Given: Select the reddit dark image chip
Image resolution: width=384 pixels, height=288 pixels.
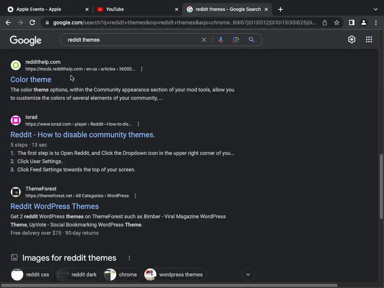Looking at the screenshot, I should coord(78,274).
